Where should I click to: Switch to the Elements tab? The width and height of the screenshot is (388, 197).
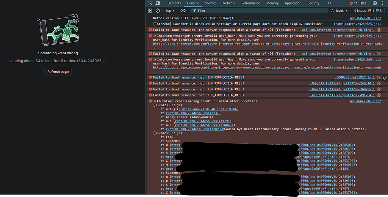(x=174, y=3)
